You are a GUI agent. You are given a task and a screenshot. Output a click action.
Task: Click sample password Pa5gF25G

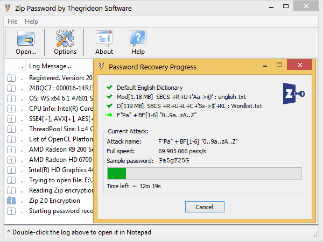click(174, 160)
